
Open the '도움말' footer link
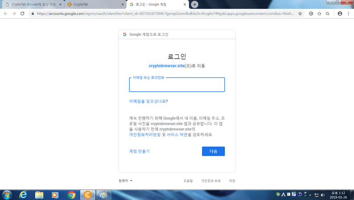point(188,181)
